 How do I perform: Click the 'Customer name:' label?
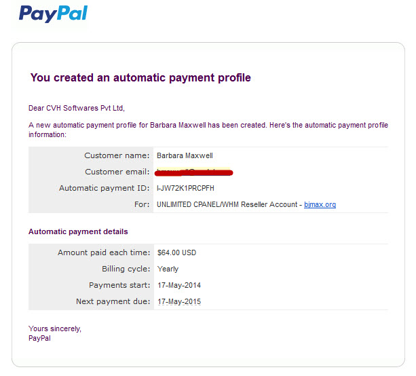(x=117, y=155)
